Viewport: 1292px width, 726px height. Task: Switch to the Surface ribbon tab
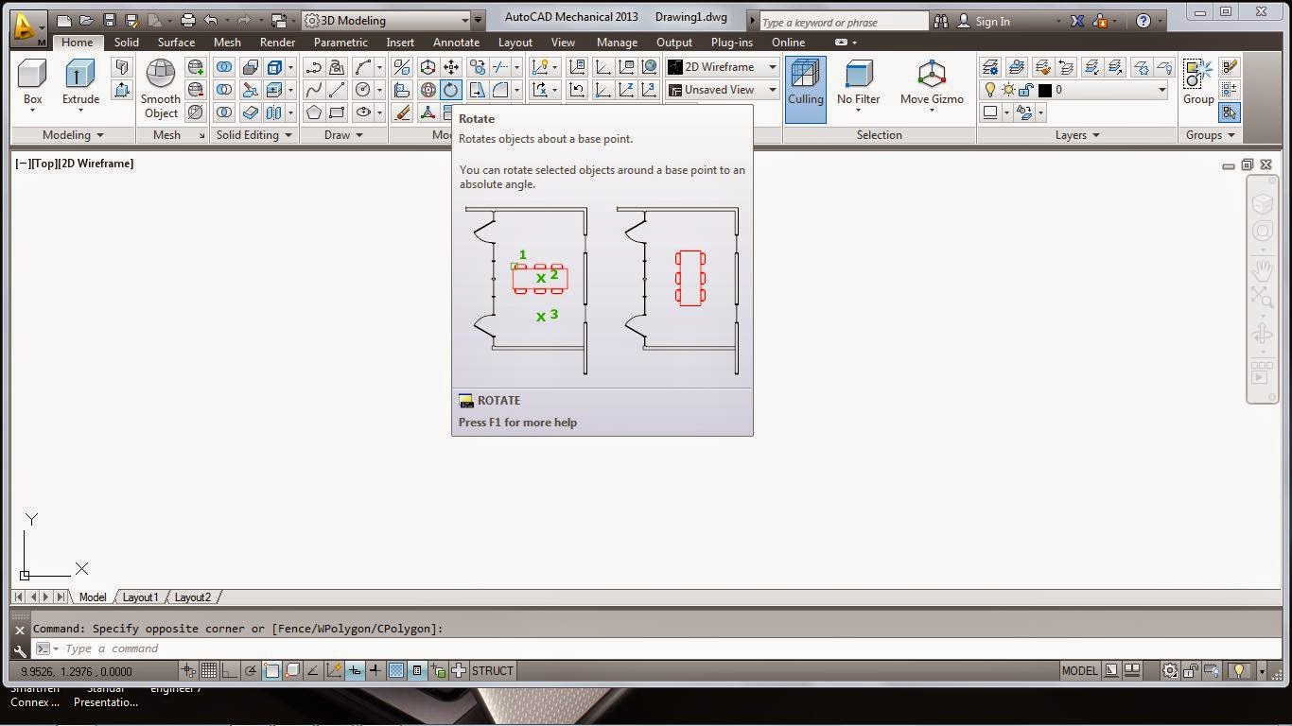[x=176, y=43]
